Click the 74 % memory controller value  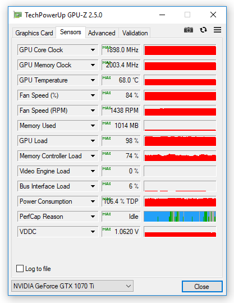click(121, 156)
